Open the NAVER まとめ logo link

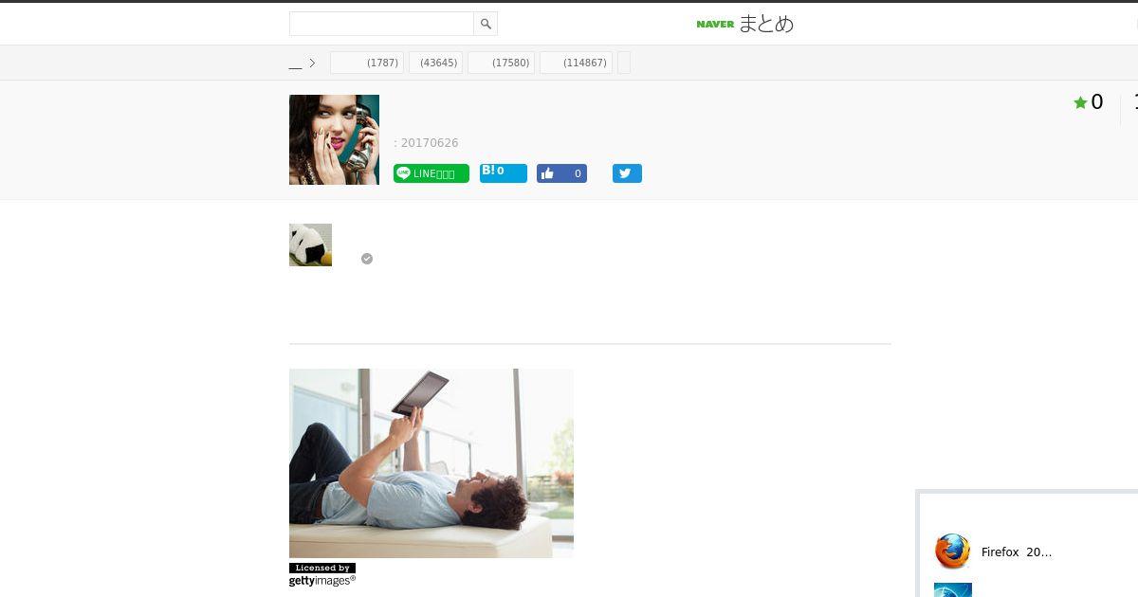[744, 24]
